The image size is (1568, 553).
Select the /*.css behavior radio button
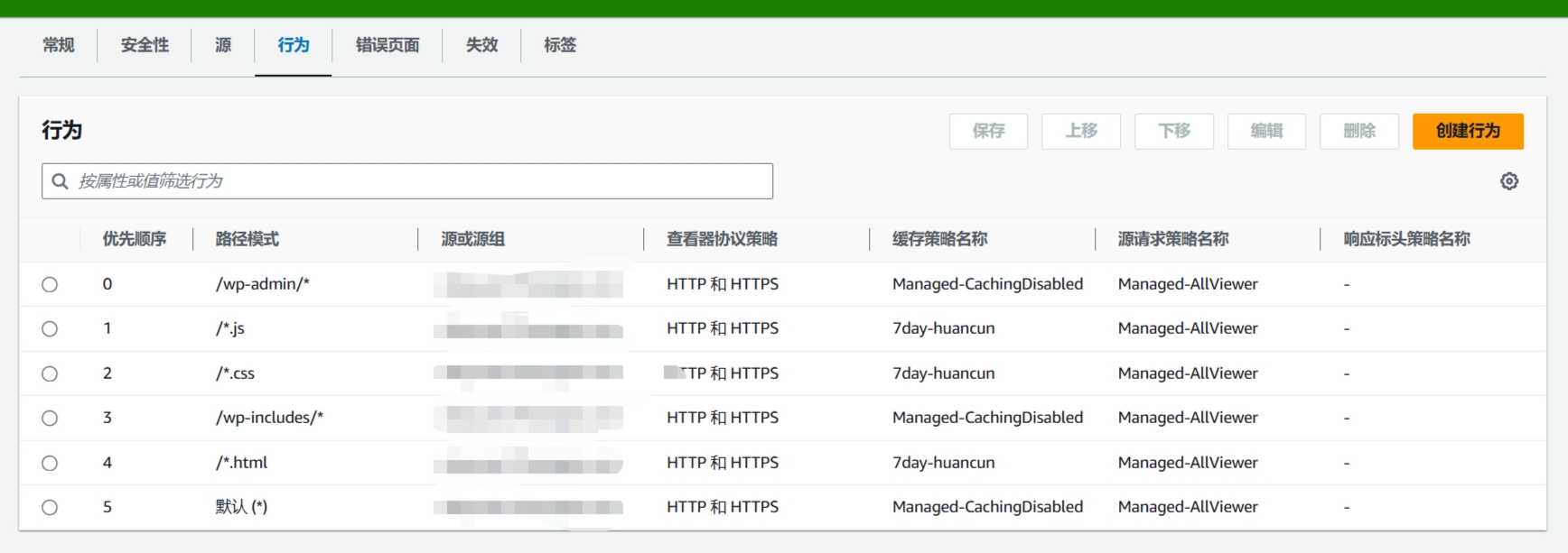tap(50, 373)
